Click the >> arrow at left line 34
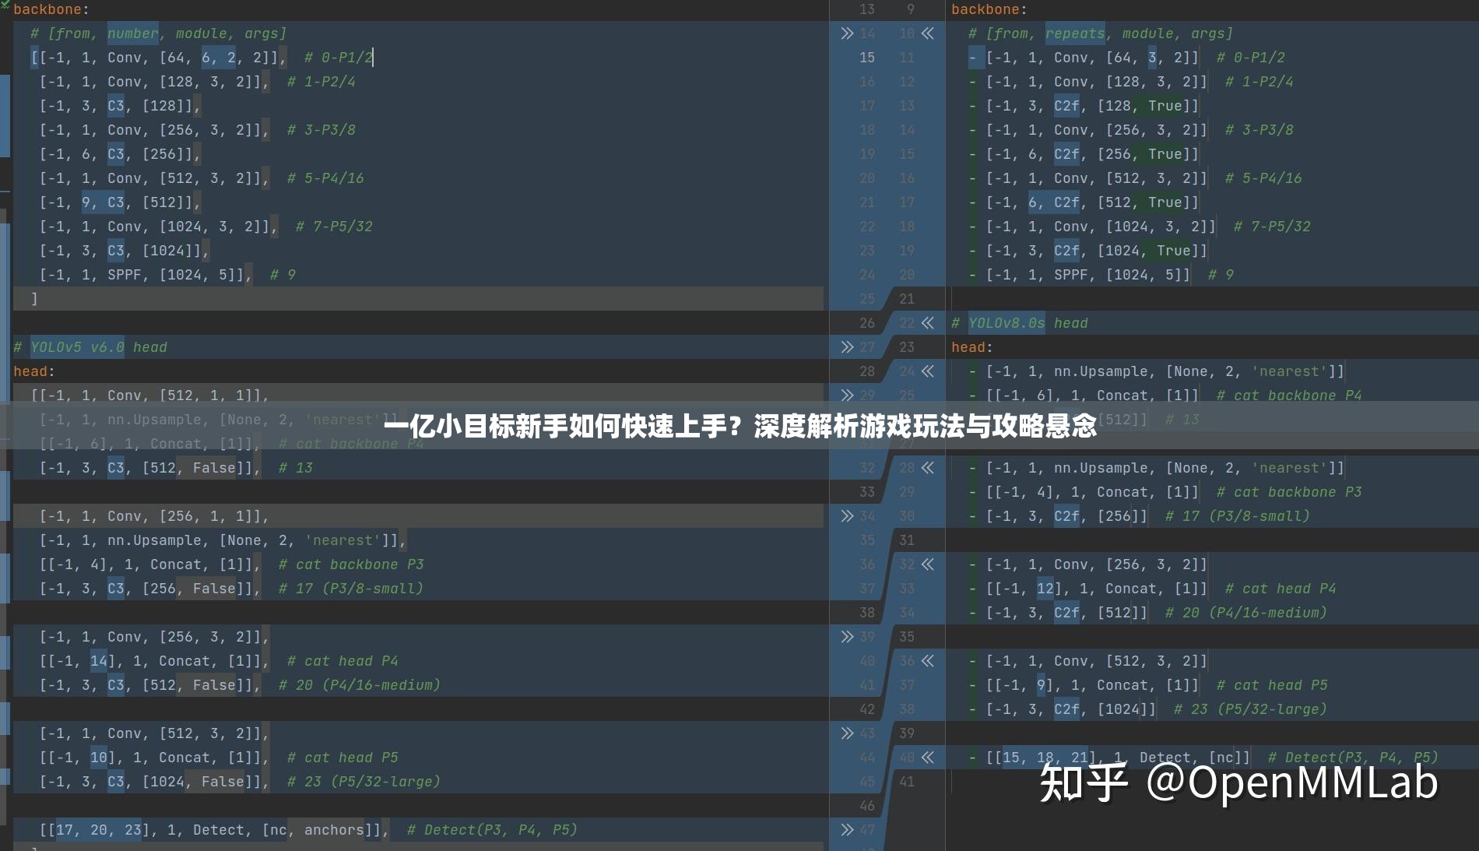The width and height of the screenshot is (1479, 851). (x=847, y=516)
